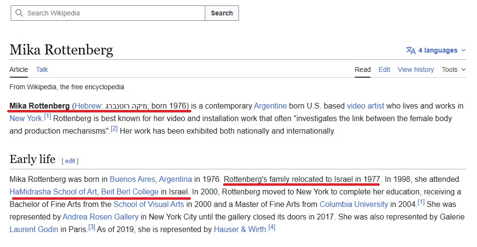The width and height of the screenshot is (477, 247).
Task: Open the Buenos Aires link
Action: (x=132, y=179)
